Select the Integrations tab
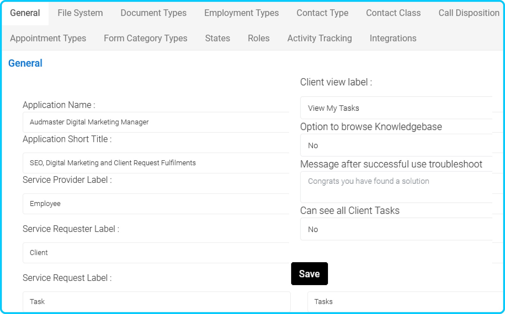 click(393, 38)
